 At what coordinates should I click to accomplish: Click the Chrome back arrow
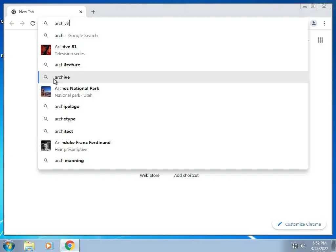(12, 23)
